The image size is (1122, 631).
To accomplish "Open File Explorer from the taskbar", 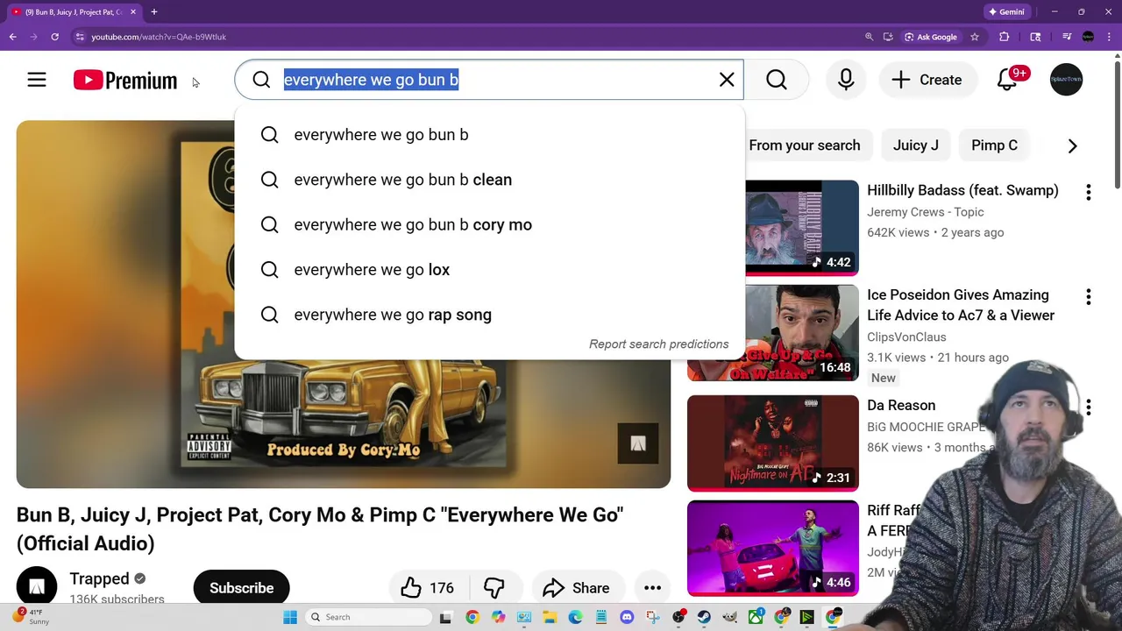I will pyautogui.click(x=550, y=617).
